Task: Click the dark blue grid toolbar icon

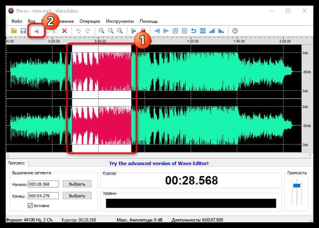Action: (x=202, y=31)
